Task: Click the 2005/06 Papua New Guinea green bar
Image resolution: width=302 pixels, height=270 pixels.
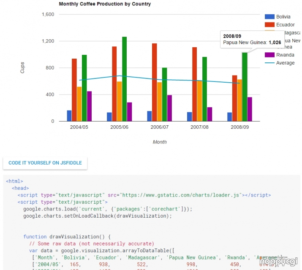Action: [125, 79]
